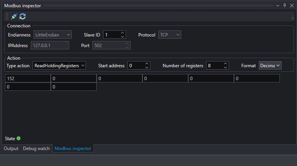
Task: Increase the Start address value
Action: coord(147,64)
